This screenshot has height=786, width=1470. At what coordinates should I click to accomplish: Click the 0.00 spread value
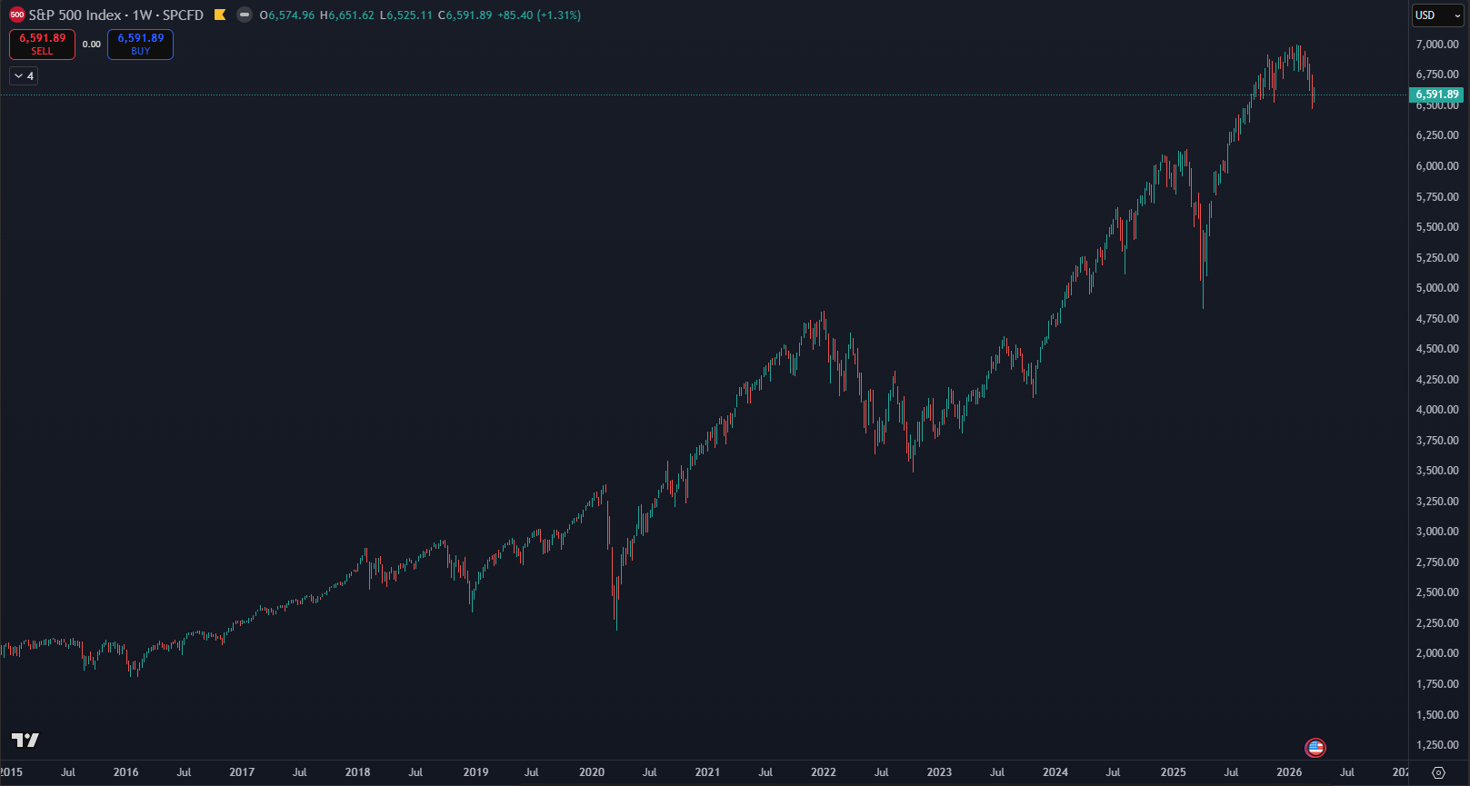pyautogui.click(x=92, y=45)
